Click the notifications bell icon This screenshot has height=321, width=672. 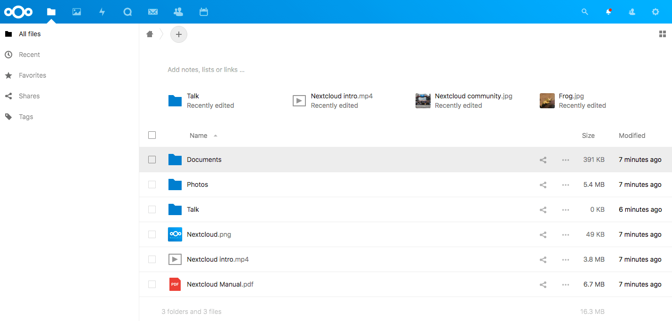(x=608, y=12)
